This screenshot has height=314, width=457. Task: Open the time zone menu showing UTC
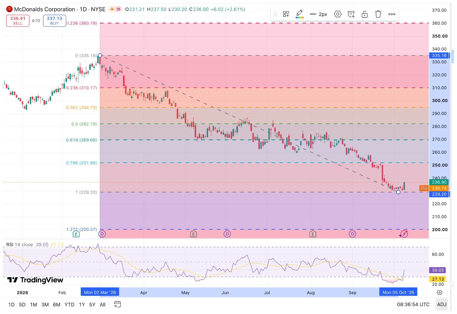(413, 304)
